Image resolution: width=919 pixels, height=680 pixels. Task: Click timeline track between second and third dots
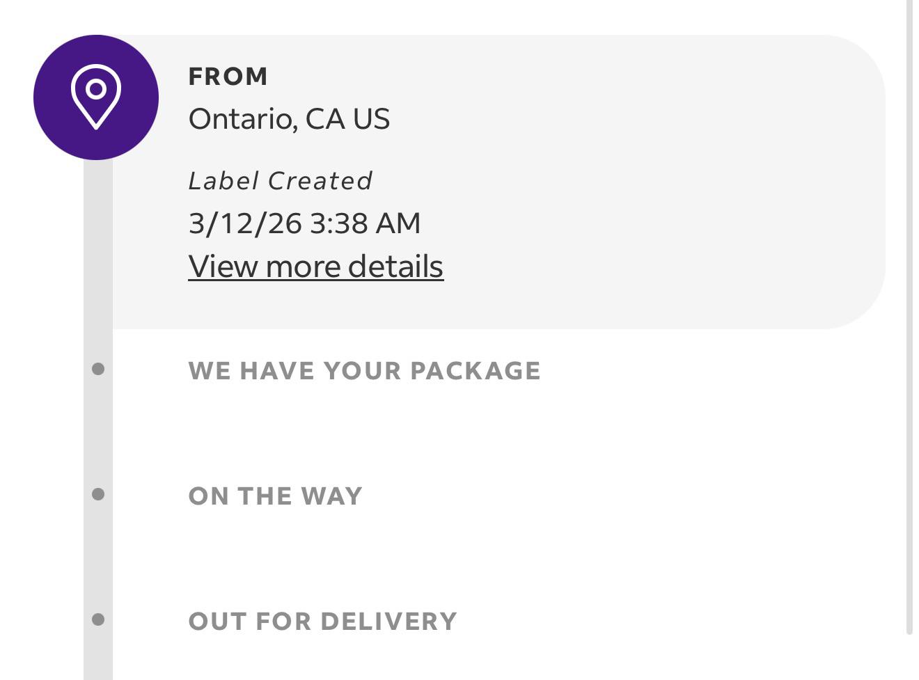[98, 557]
